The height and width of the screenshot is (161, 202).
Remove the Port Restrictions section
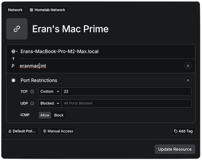pyautogui.click(x=188, y=80)
